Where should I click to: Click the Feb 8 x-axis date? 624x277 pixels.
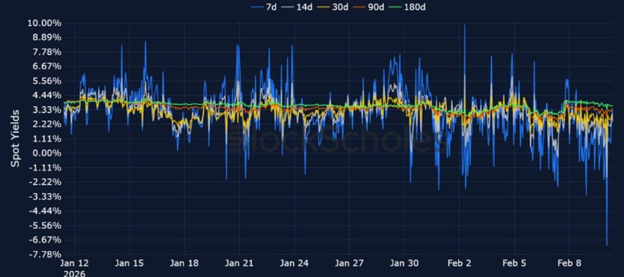569,263
